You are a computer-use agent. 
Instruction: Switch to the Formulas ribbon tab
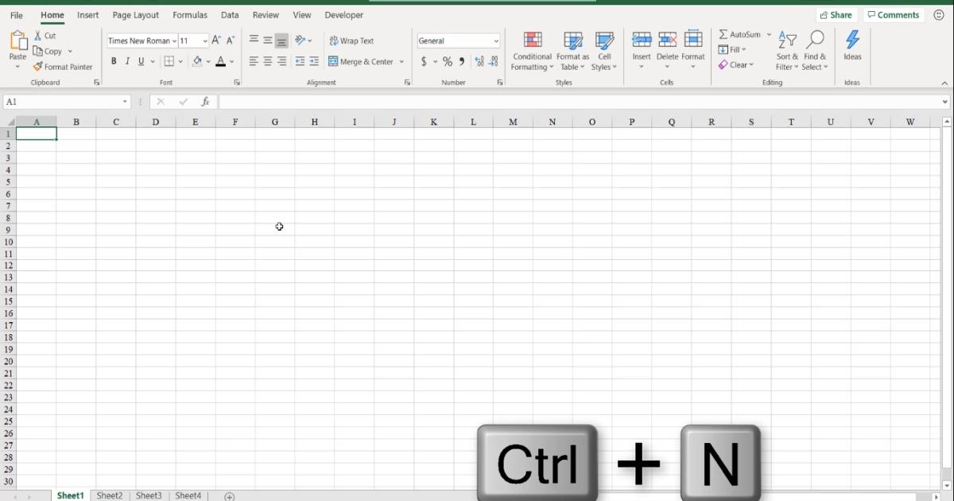(190, 14)
